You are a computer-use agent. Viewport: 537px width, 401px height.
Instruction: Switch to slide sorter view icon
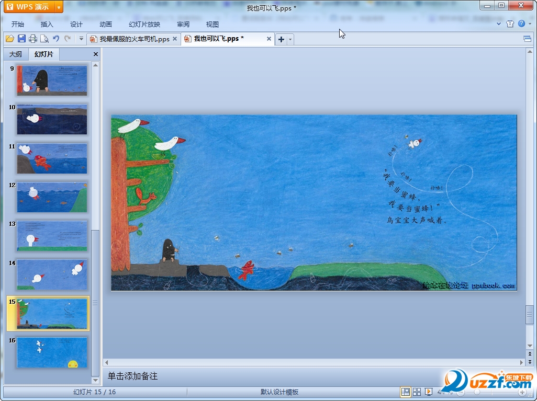click(x=417, y=392)
